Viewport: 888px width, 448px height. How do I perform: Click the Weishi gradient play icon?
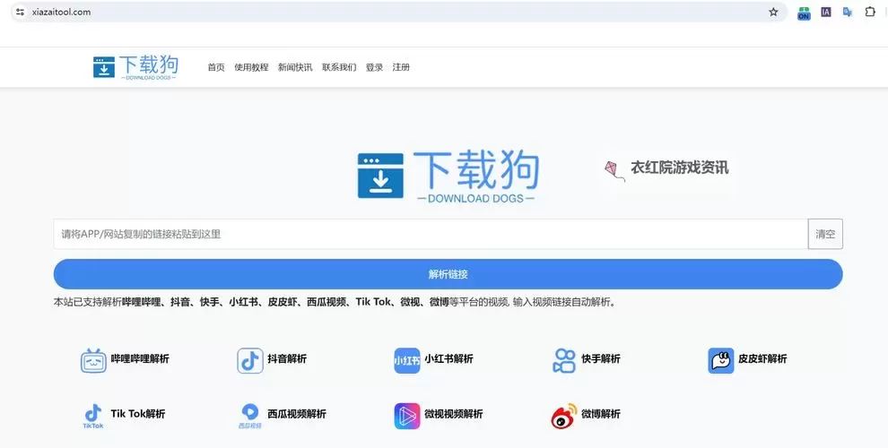pos(407,416)
